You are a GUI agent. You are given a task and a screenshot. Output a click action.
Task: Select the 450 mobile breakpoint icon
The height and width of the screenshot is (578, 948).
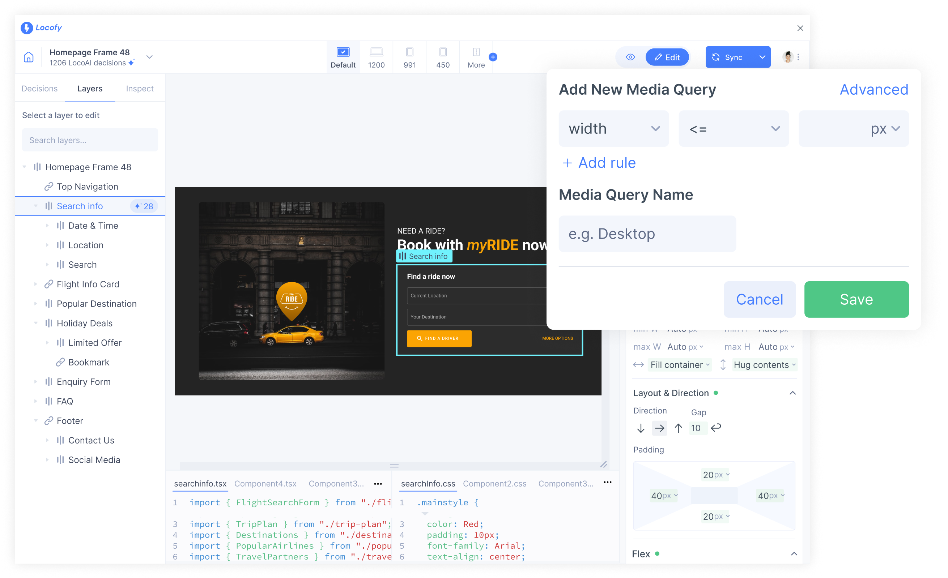click(x=442, y=52)
